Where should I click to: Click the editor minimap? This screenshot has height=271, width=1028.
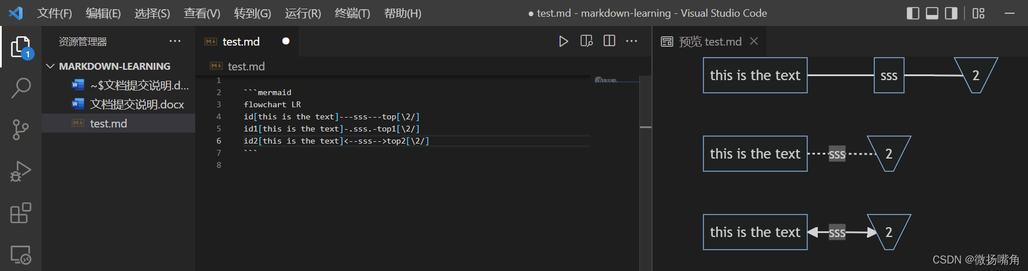pos(616,80)
